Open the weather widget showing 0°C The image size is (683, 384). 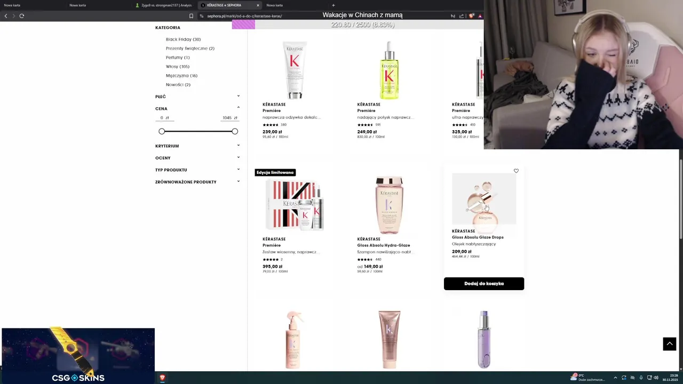click(x=588, y=378)
